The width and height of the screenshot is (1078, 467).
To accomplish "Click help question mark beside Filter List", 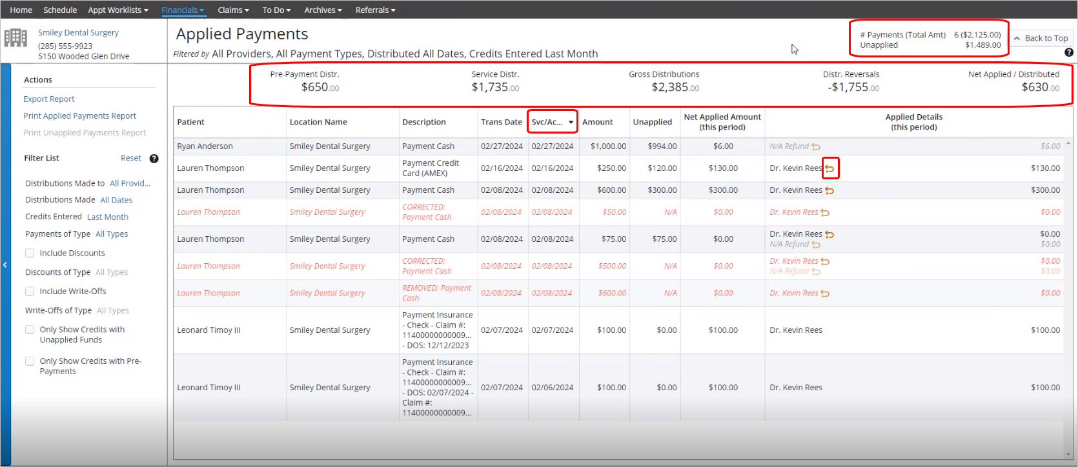I will (x=154, y=159).
